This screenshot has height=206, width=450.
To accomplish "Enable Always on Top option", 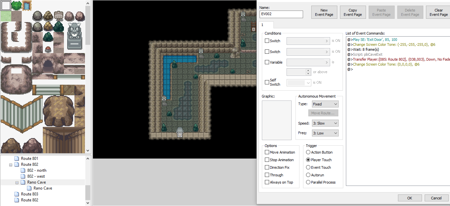I will tap(267, 182).
